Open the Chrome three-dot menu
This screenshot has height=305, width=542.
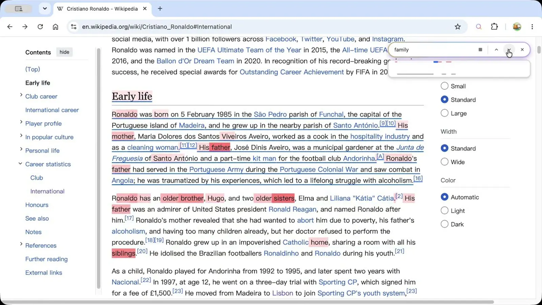[x=532, y=27]
